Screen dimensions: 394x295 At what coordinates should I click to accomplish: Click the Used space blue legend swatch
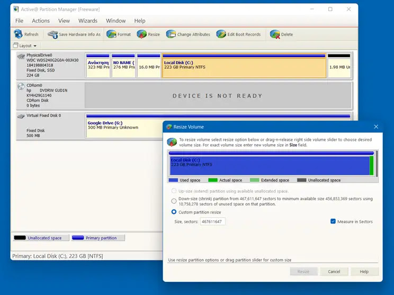pyautogui.click(x=173, y=180)
